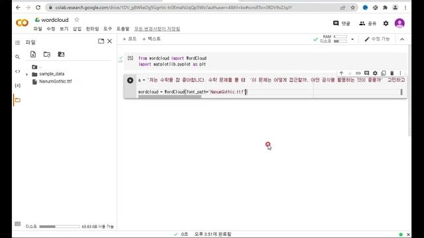Click the Colab logo
This screenshot has height=238, width=424.
(22, 22)
